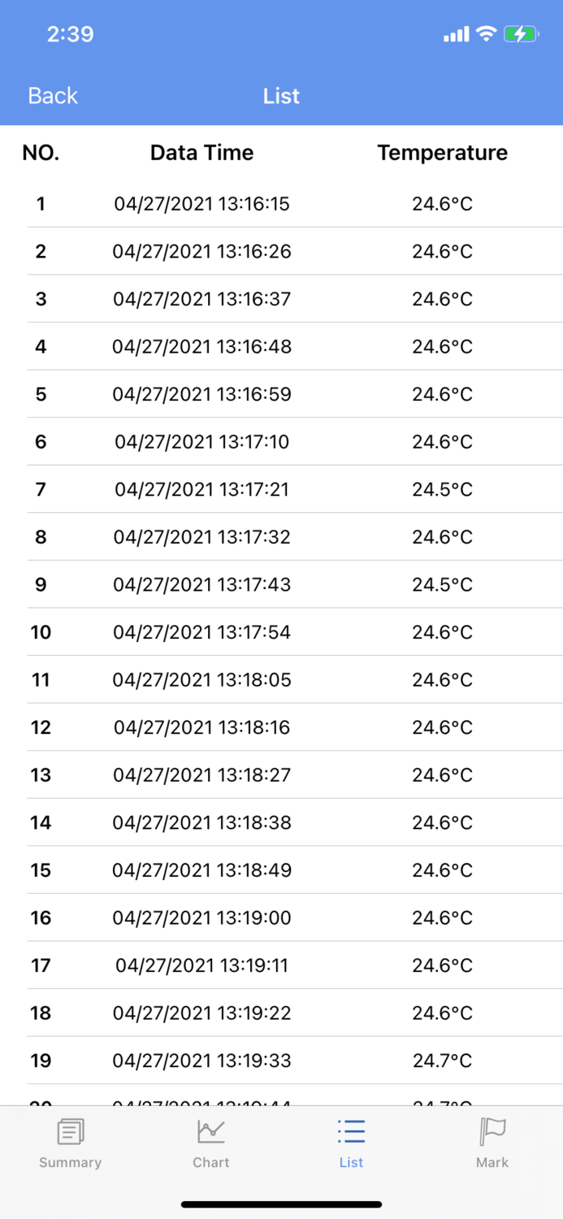563x1219 pixels.
Task: Open the Chart view icon
Action: click(x=210, y=1130)
